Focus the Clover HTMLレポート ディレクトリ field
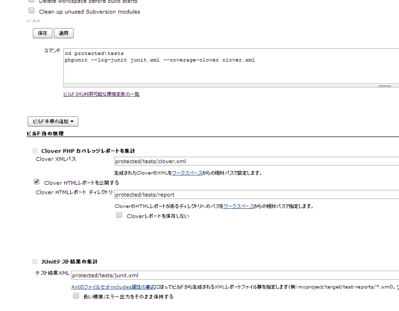This screenshot has height=311, width=399. coord(256,195)
